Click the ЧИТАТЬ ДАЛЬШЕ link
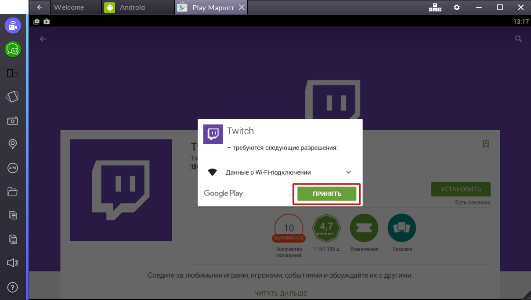This screenshot has height=300, width=531. pyautogui.click(x=281, y=293)
